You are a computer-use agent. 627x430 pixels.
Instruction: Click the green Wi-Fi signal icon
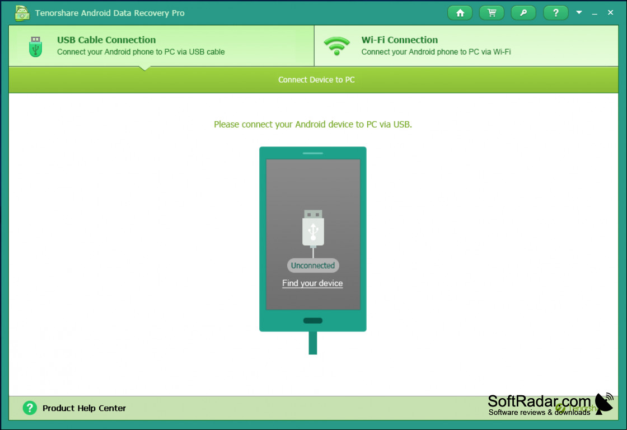pos(336,46)
